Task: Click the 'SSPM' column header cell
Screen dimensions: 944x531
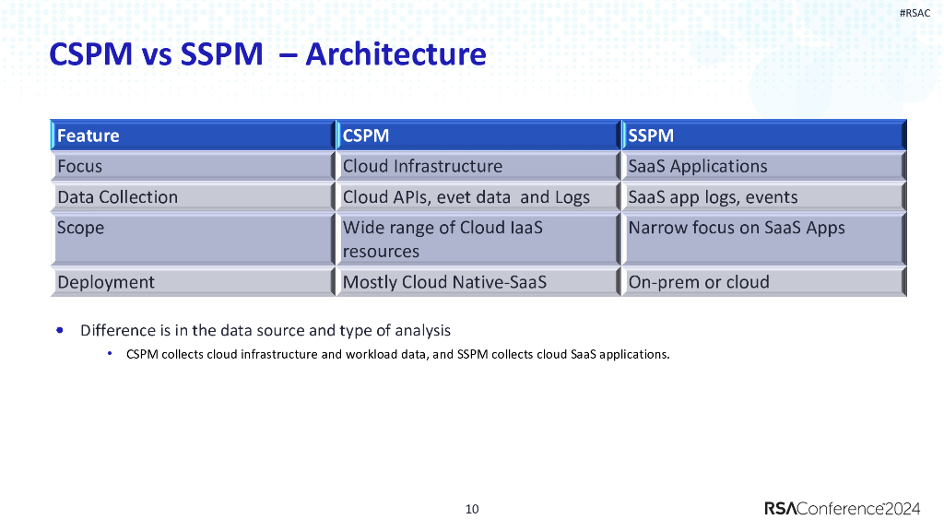Action: pos(764,135)
